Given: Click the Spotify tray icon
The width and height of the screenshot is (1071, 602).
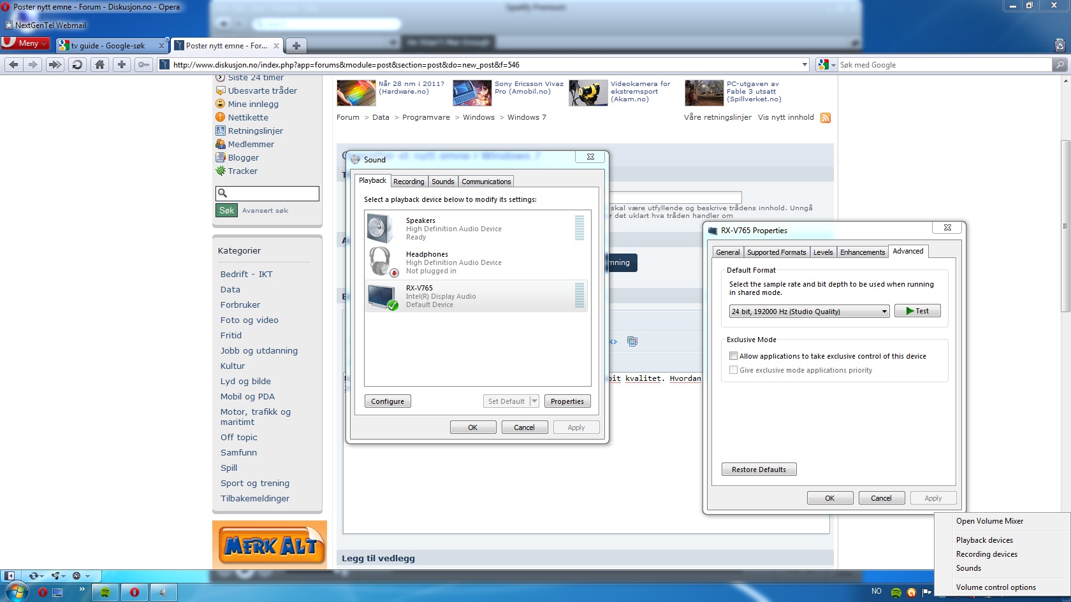Looking at the screenshot, I should 896,592.
